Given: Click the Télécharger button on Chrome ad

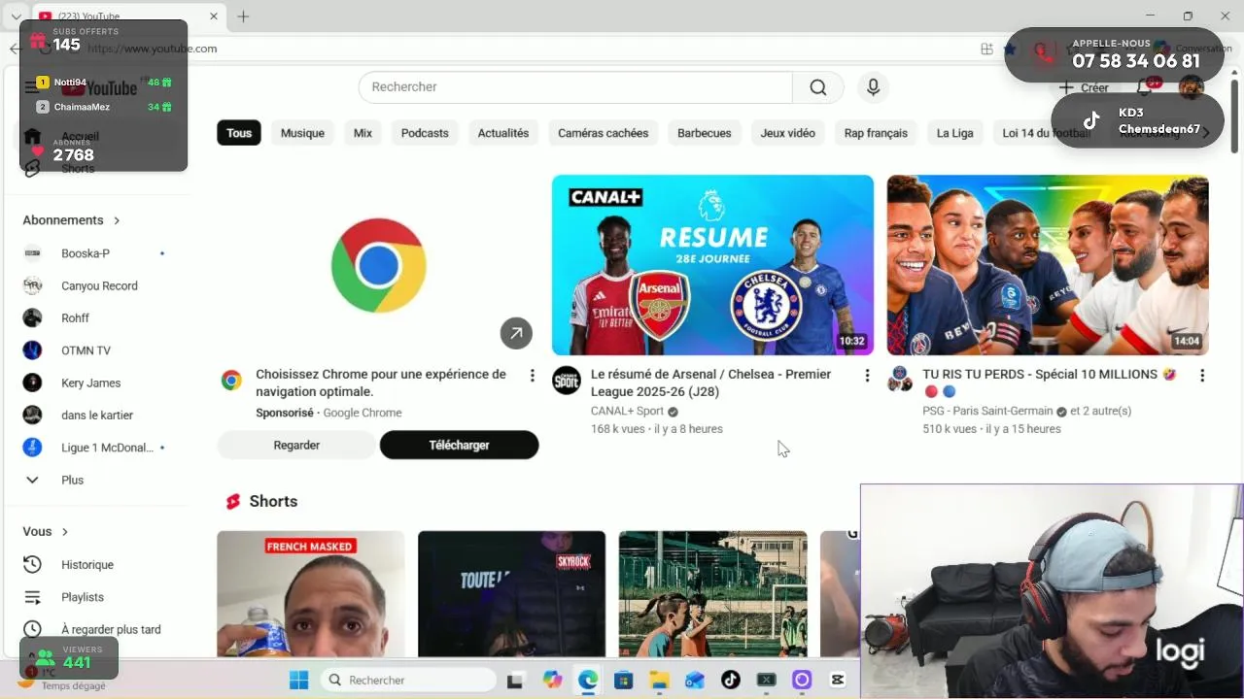Looking at the screenshot, I should (x=459, y=445).
